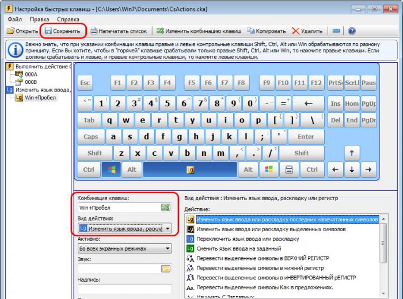This screenshot has width=403, height=299.
Task: Click the Caps key on virtual keyboard
Action: point(91,136)
